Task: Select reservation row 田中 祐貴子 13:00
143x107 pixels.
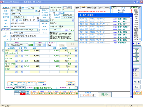Action: click(x=104, y=27)
